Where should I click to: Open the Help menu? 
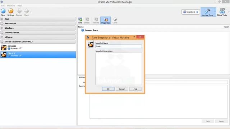19,6
